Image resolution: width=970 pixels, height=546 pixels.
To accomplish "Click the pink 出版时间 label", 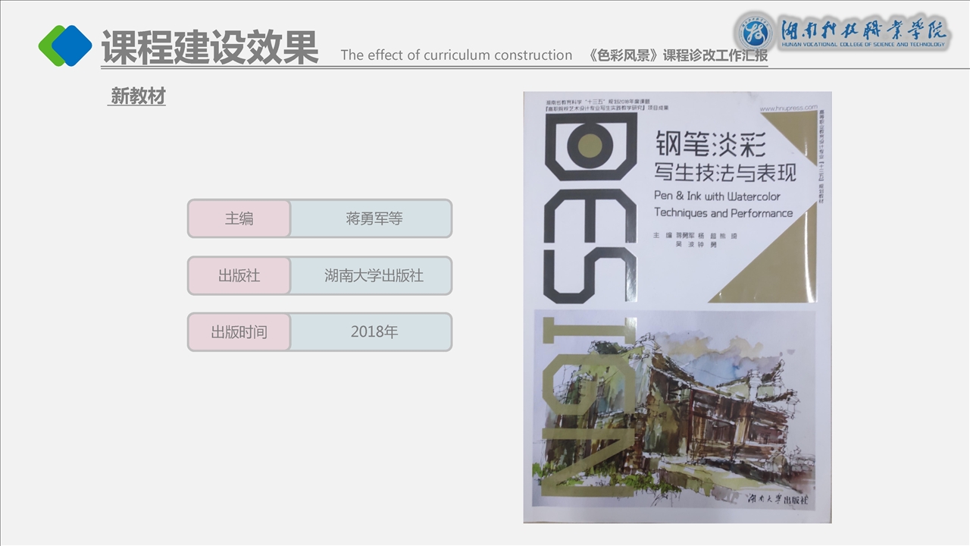I will [x=239, y=332].
